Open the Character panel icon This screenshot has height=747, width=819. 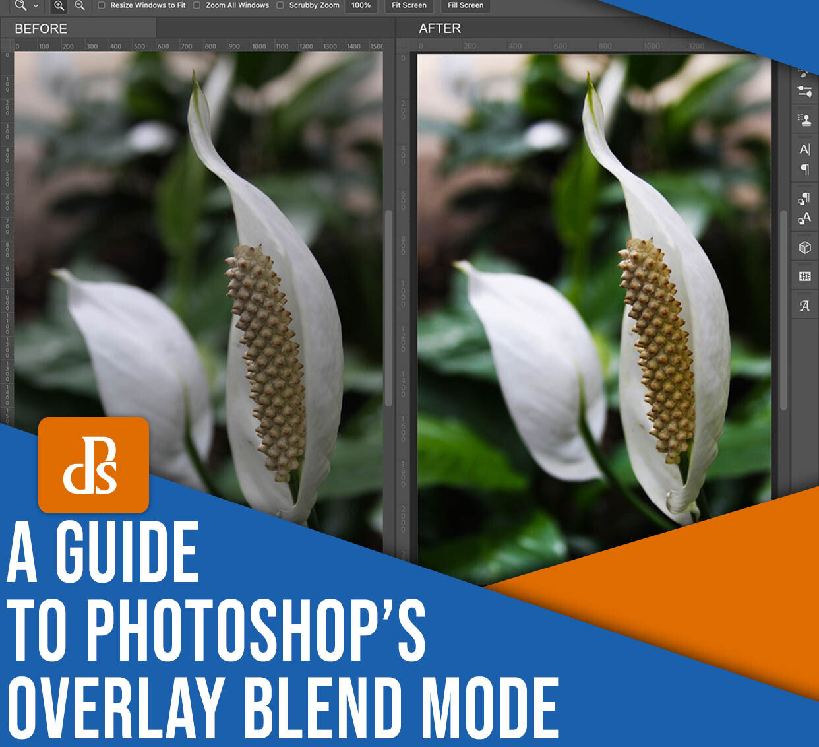(804, 148)
